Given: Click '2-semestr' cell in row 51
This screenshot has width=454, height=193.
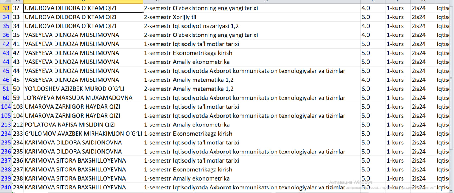Looking at the screenshot, I should tap(157, 89).
